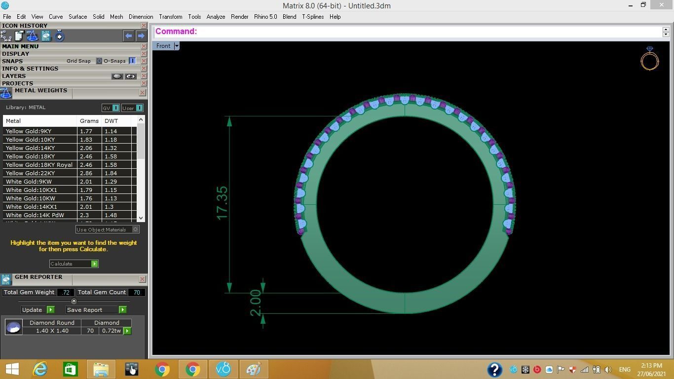The width and height of the screenshot is (674, 379).
Task: Open the Paint palette icon in the taskbar
Action: 254,369
